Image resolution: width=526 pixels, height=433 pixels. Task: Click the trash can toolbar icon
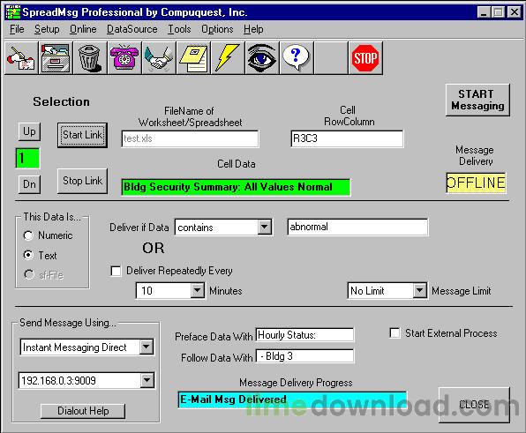click(89, 57)
